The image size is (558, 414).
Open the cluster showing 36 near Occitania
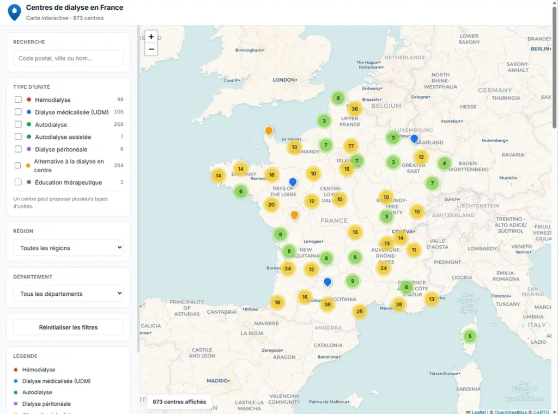click(x=327, y=305)
